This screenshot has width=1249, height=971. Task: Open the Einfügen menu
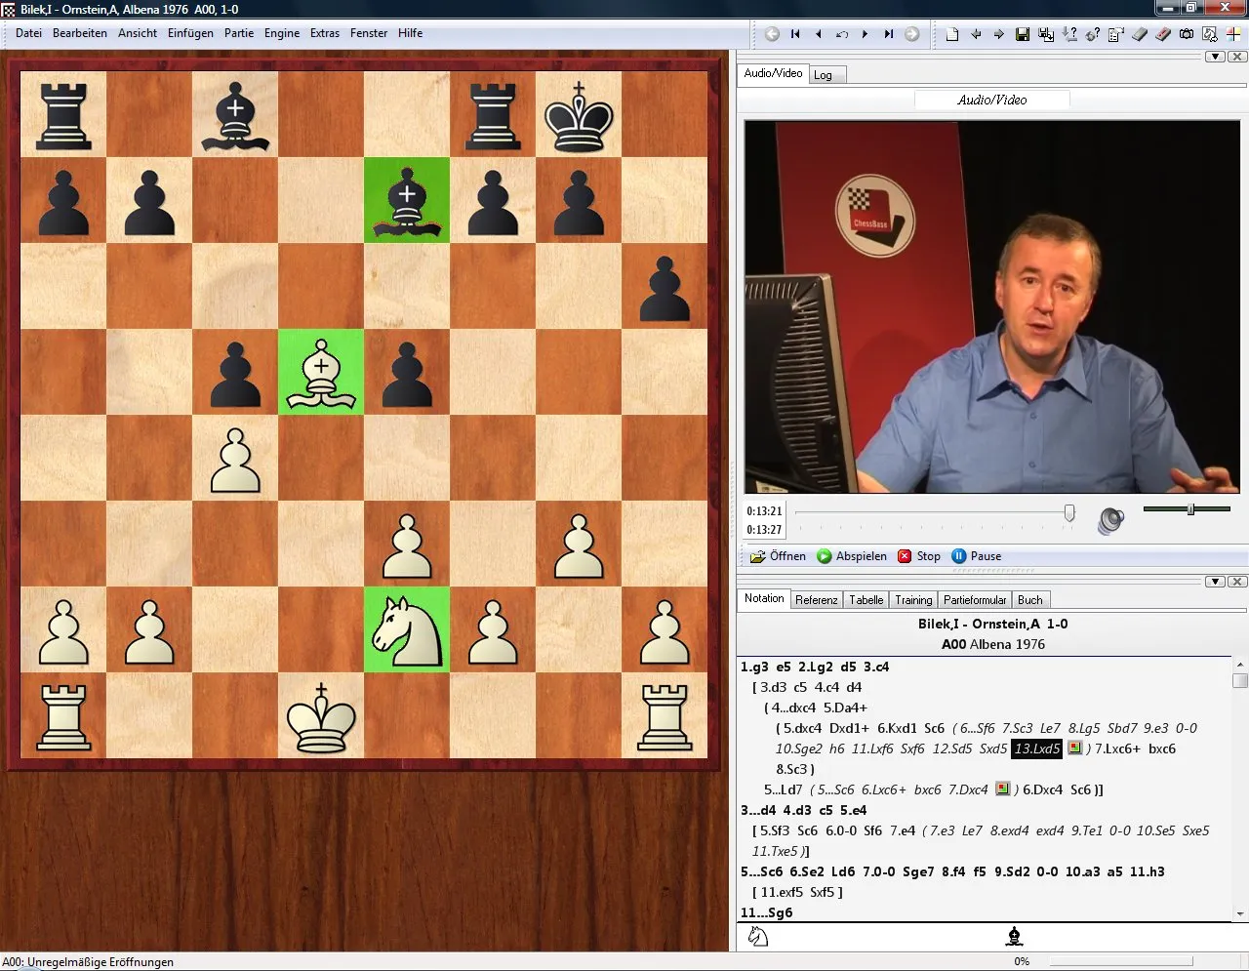190,33
